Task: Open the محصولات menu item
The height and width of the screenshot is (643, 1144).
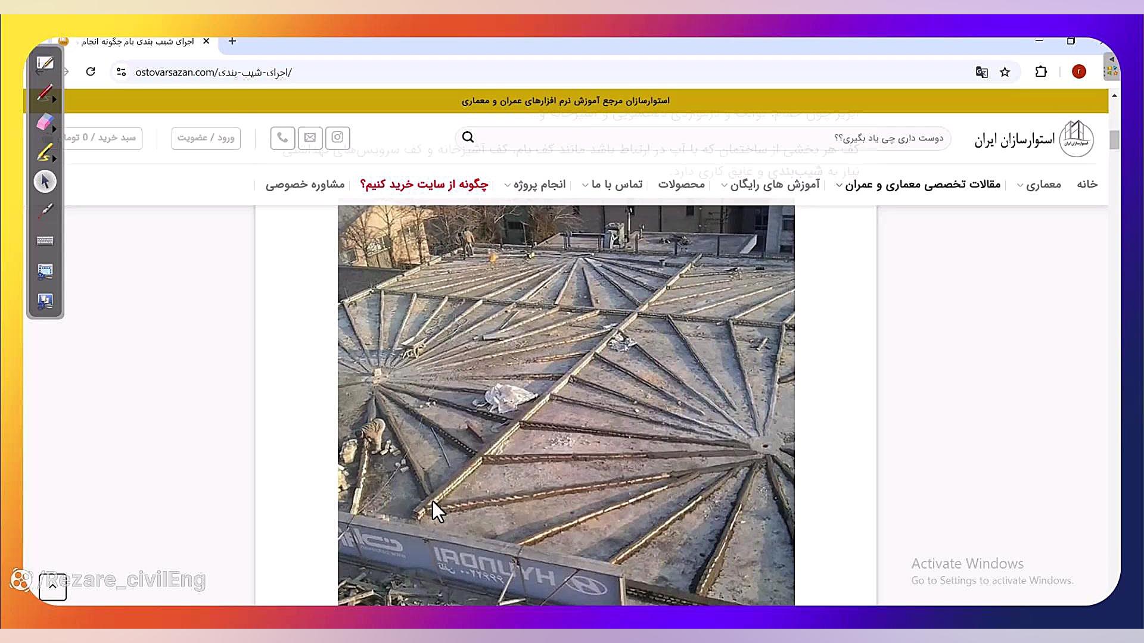Action: (681, 185)
